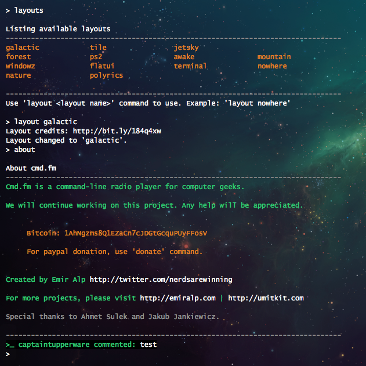Click the 'galactic' layout name
This screenshot has height=366, width=366.
[23, 48]
